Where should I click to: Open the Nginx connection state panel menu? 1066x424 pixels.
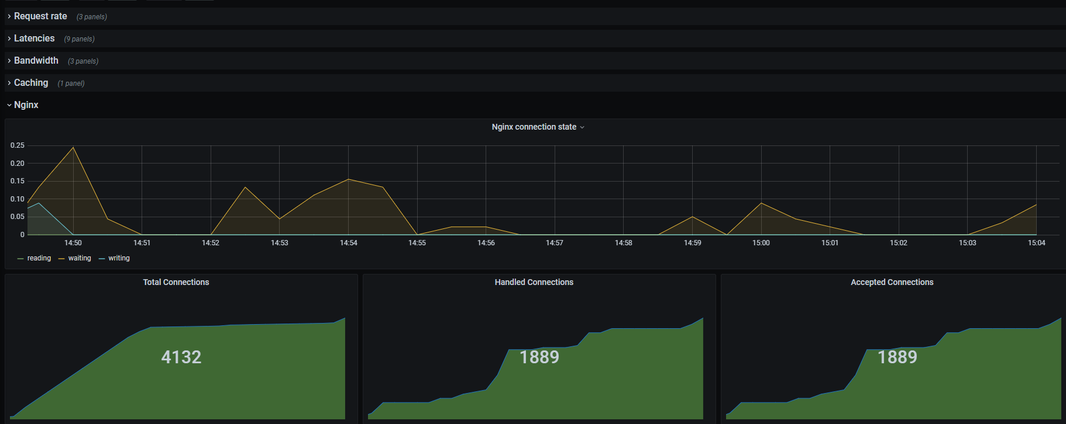538,127
